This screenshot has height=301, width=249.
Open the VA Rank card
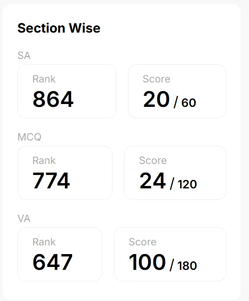tap(60, 255)
